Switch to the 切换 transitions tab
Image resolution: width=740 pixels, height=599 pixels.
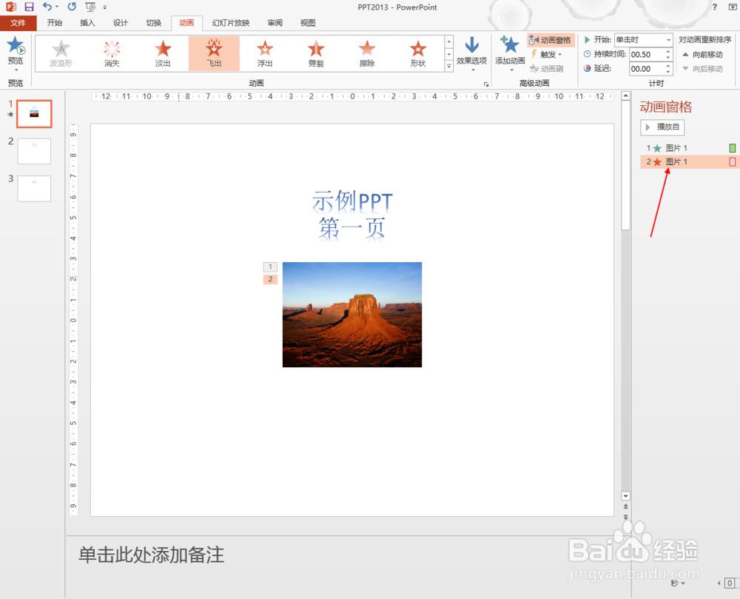click(153, 23)
